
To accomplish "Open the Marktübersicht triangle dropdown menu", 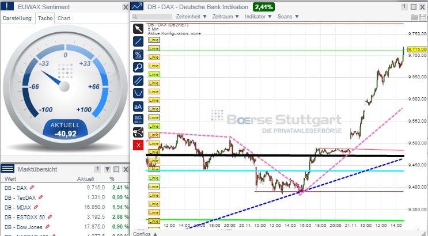I will 108,169.
